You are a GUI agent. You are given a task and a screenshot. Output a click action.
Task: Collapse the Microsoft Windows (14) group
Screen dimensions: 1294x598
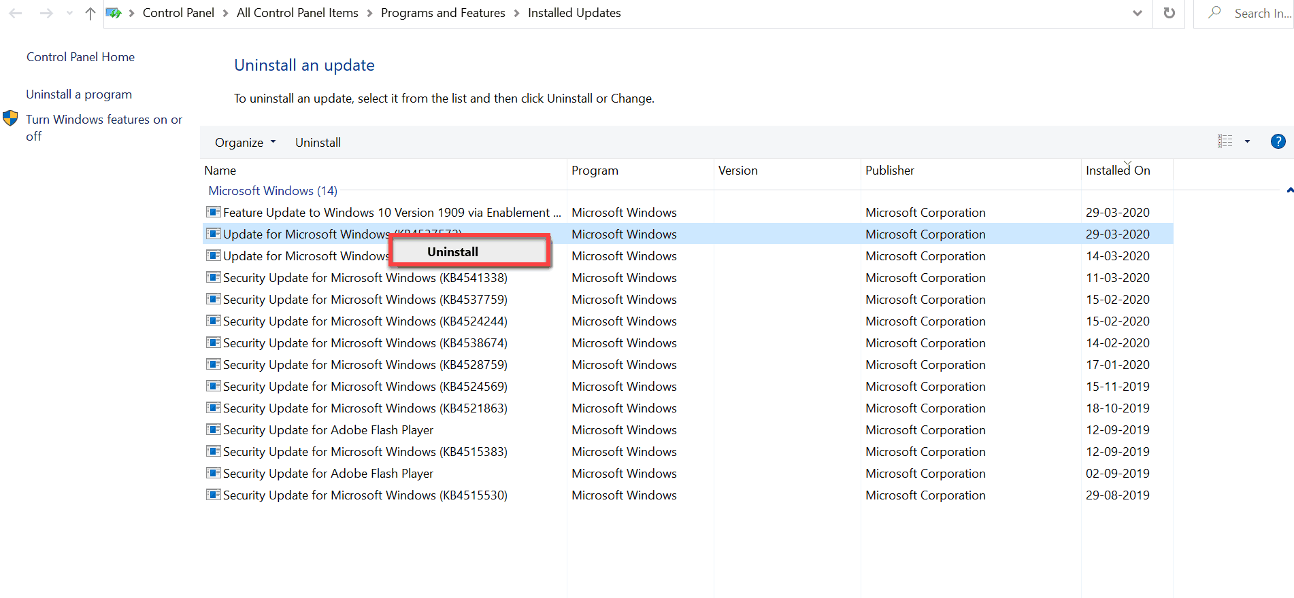(273, 191)
